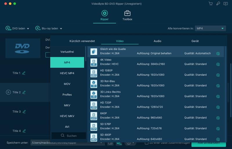Select the 4K Video preset icon
The height and width of the screenshot is (149, 232).
coord(94,62)
